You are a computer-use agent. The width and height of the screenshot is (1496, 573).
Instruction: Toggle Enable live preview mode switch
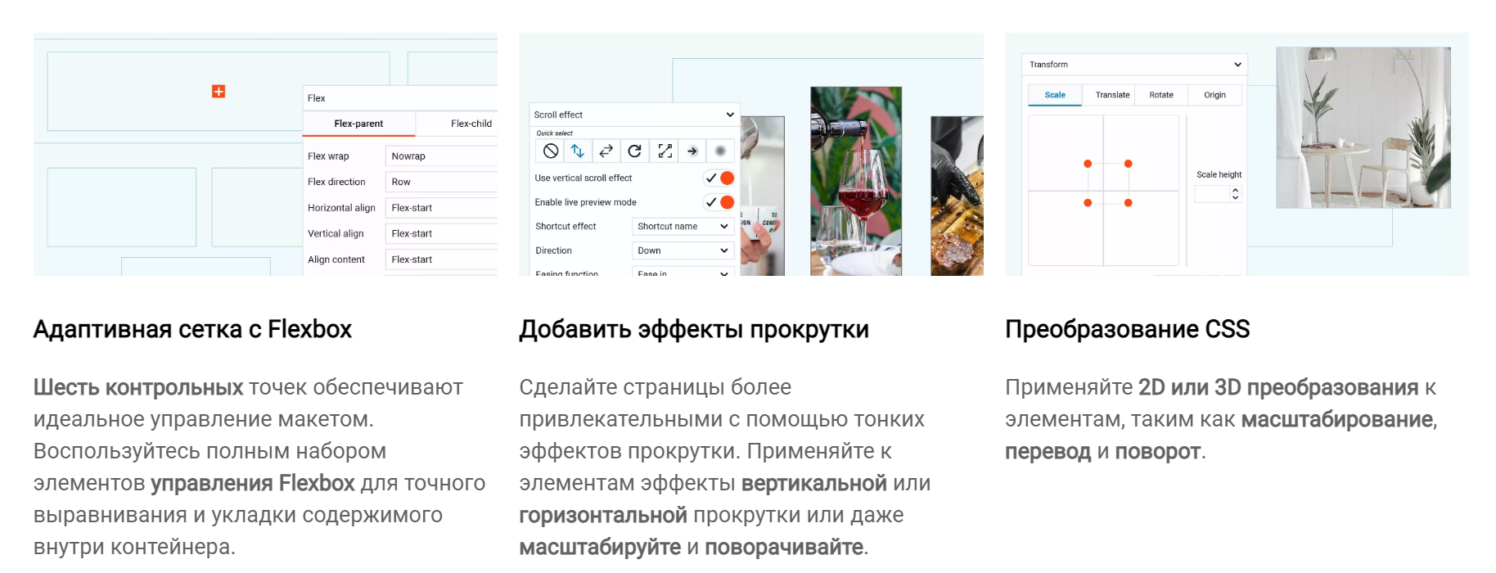pyautogui.click(x=719, y=202)
